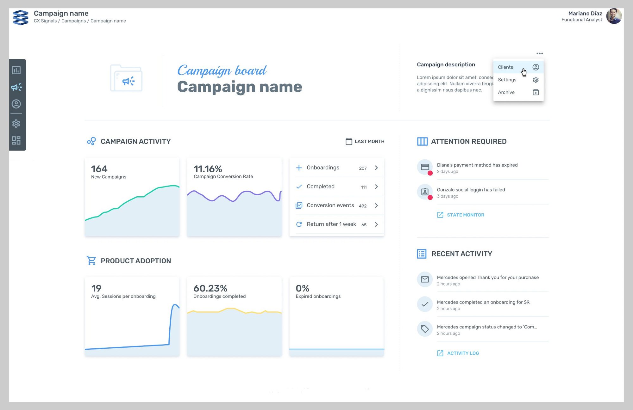Open the Last Month date filter

click(x=365, y=141)
